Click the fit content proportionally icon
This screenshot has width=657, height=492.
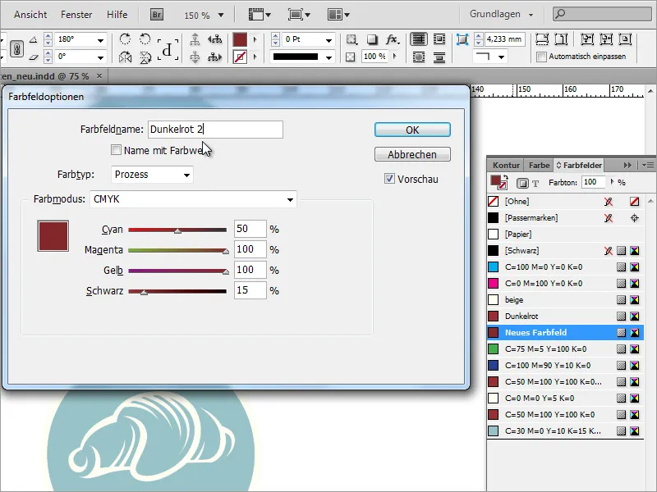(x=562, y=39)
